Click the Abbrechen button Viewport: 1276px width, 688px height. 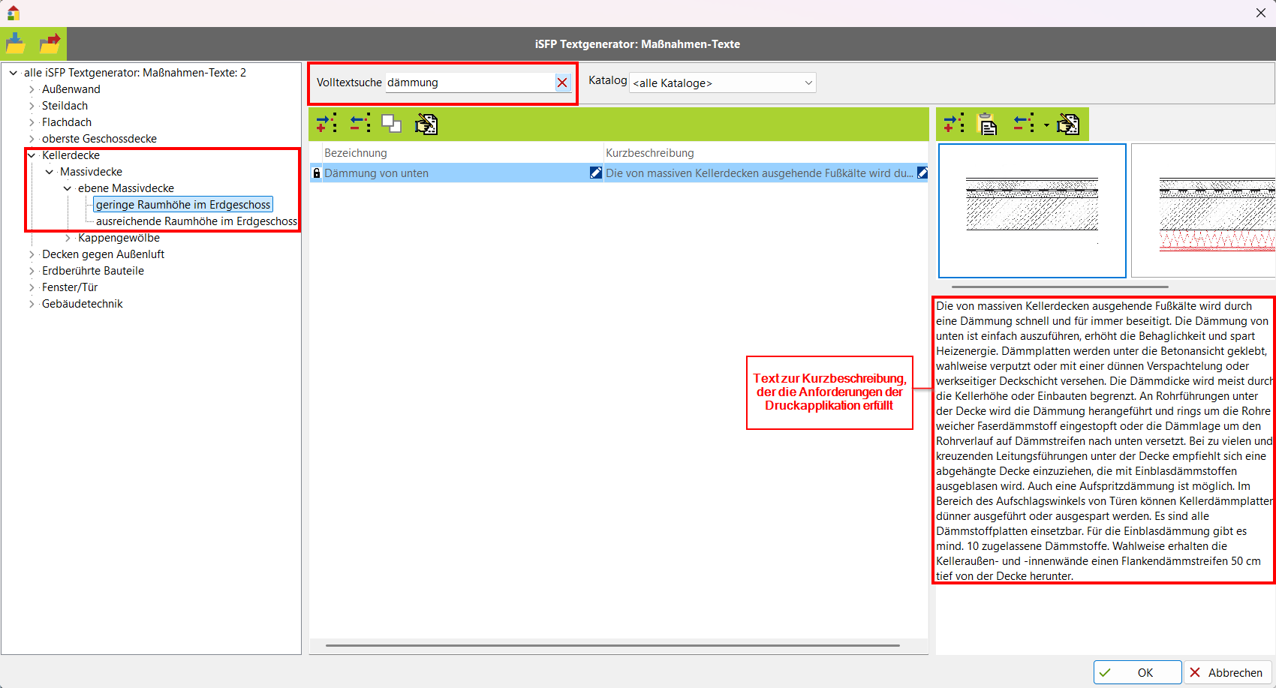[1228, 672]
